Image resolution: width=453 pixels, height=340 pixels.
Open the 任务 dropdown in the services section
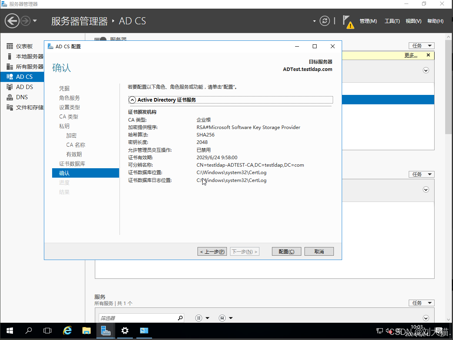click(421, 303)
